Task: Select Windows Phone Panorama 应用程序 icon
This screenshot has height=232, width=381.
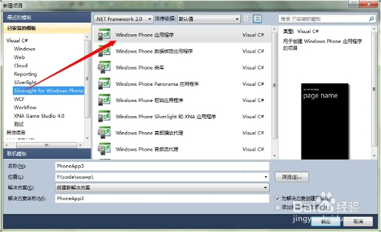Action: (x=104, y=84)
